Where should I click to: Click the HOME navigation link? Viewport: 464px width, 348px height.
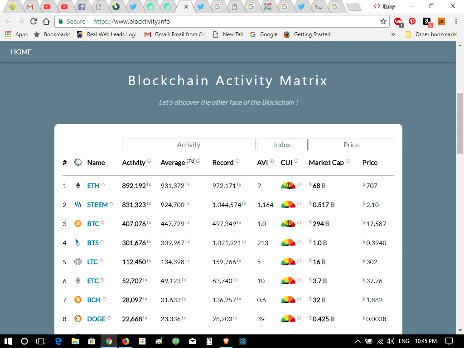tap(21, 52)
